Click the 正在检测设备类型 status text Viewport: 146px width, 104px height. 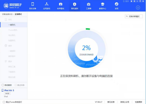pyautogui.click(x=86, y=55)
